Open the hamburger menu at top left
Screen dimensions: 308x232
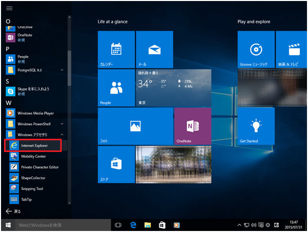(9, 8)
